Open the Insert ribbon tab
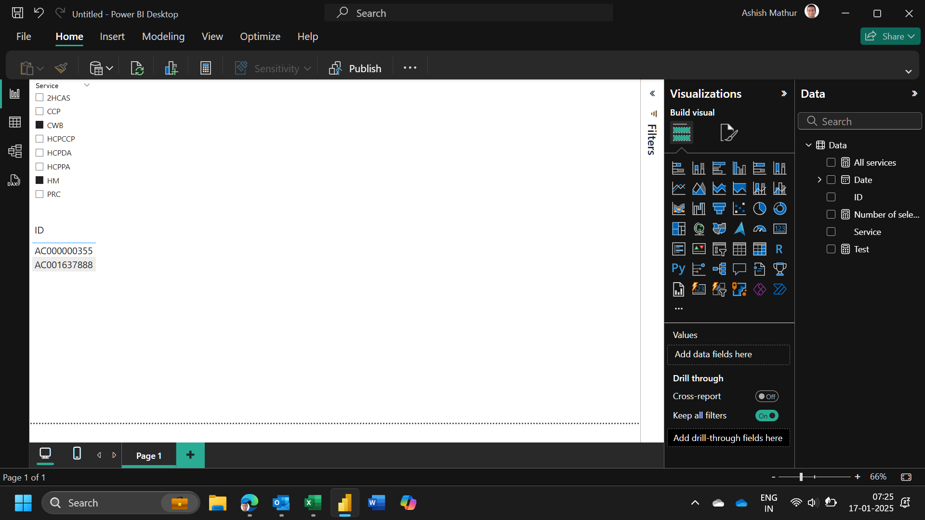The width and height of the screenshot is (925, 520). coord(112,37)
